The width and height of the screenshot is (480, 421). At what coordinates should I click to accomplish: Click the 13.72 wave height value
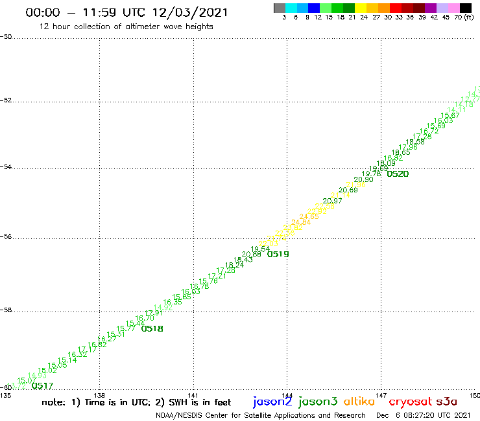tap(16, 386)
